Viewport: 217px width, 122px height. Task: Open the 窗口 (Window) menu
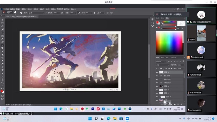[x=67, y=9]
